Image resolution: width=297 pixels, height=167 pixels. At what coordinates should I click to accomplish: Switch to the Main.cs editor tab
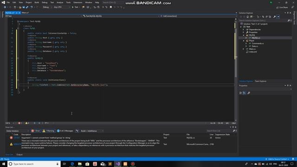point(25,13)
